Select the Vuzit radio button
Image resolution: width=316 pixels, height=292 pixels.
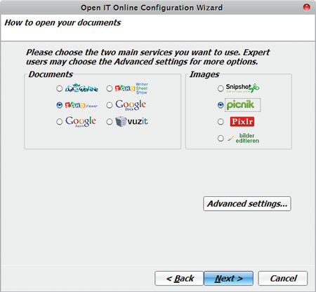110,122
